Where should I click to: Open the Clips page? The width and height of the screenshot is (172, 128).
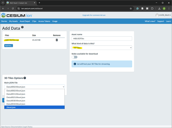pyautogui.click(x=34, y=21)
